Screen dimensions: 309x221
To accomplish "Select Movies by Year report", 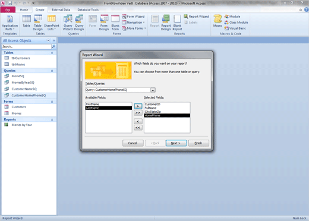I will point(29,125).
